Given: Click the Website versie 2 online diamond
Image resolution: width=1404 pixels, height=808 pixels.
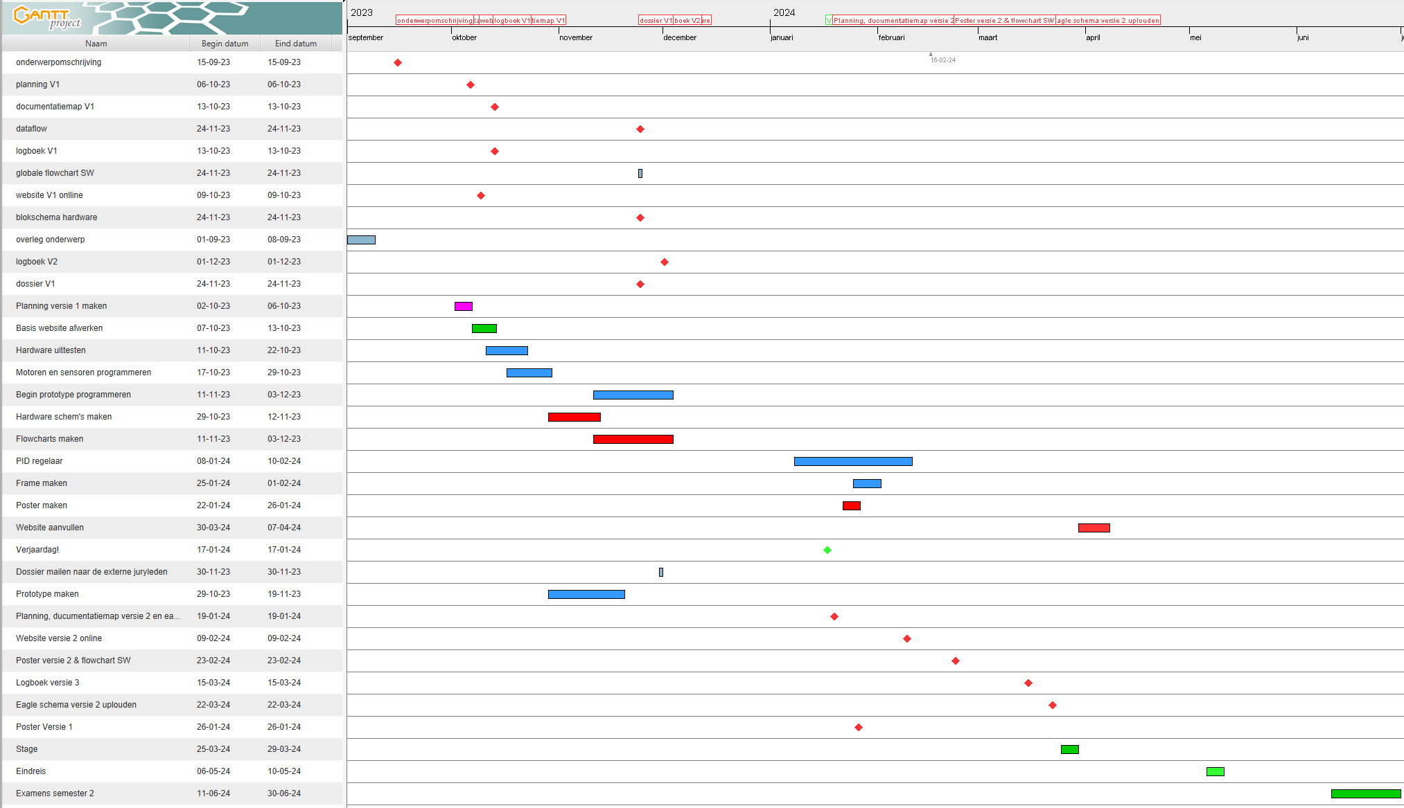Looking at the screenshot, I should tap(907, 639).
